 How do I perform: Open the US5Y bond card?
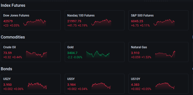click(x=94, y=84)
